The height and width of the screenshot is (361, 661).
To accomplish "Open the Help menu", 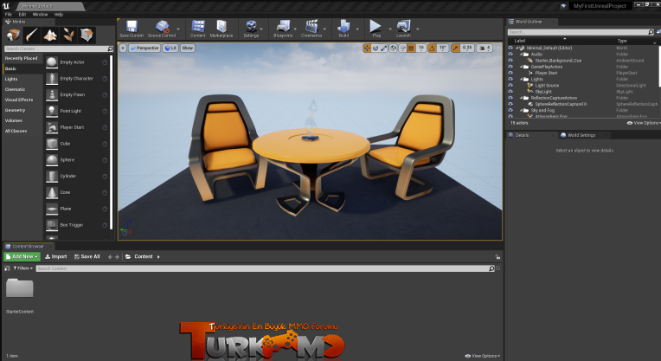I will tap(59, 15).
